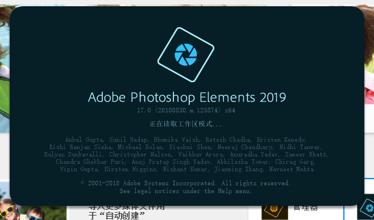Click the credits line starting with 'Kalyan Sunkavalli'
This screenshot has height=220, width=374.
tap(186, 154)
